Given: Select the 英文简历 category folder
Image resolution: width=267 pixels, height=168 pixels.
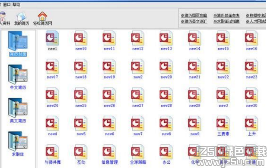Looking at the screenshot, I should 18,110.
